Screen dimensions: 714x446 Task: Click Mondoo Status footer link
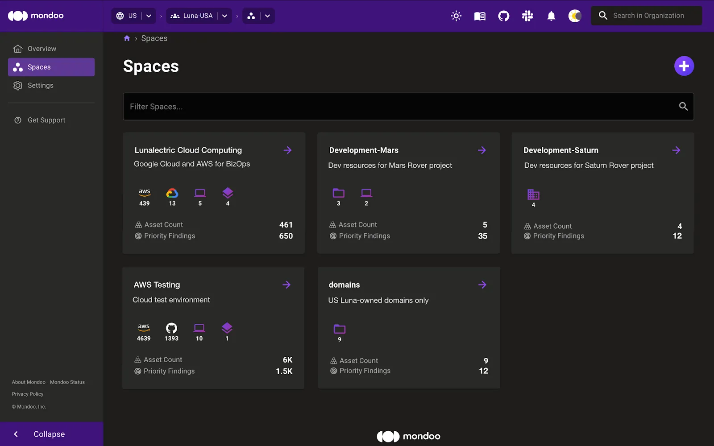click(67, 382)
